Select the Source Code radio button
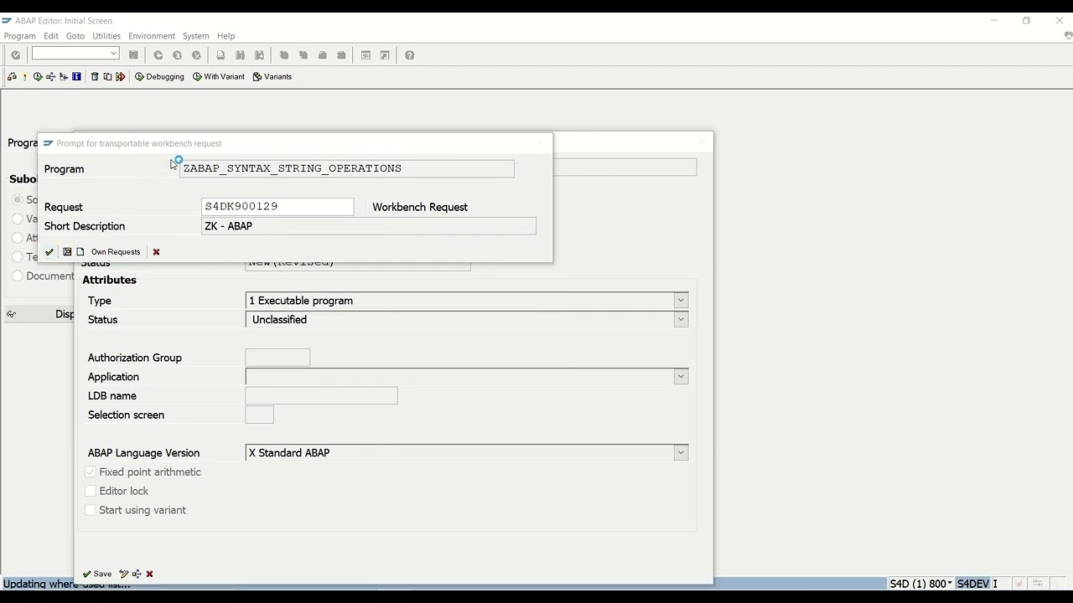1073x603 pixels. [18, 199]
